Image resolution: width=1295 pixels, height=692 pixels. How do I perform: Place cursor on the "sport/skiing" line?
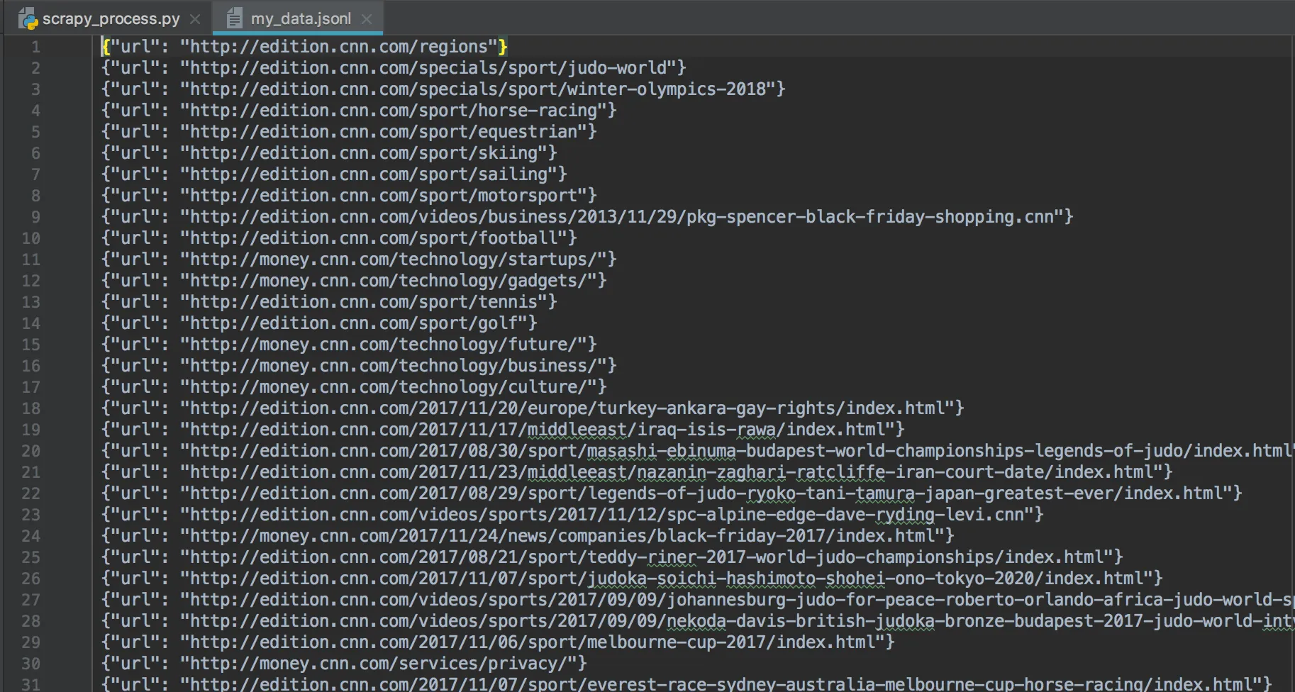(x=329, y=153)
